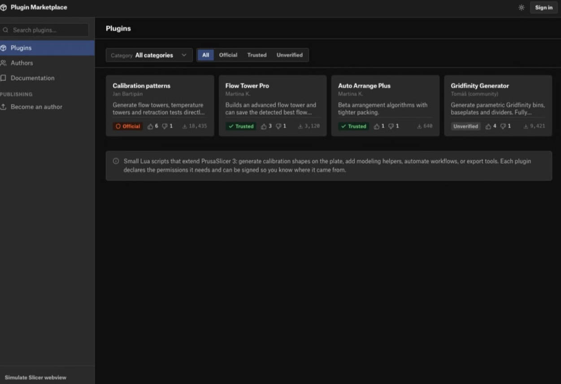The width and height of the screenshot is (561, 384).
Task: Click the Trusted badge on Flow Tower Pro
Action: (x=241, y=126)
